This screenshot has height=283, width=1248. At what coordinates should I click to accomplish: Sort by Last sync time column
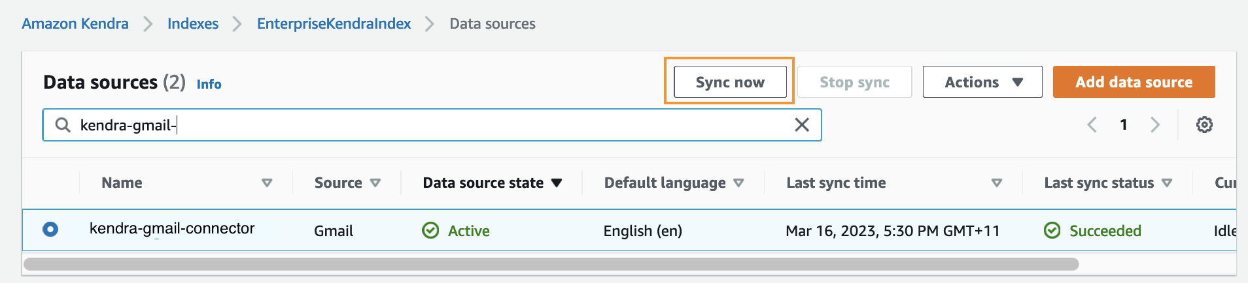pyautogui.click(x=996, y=183)
